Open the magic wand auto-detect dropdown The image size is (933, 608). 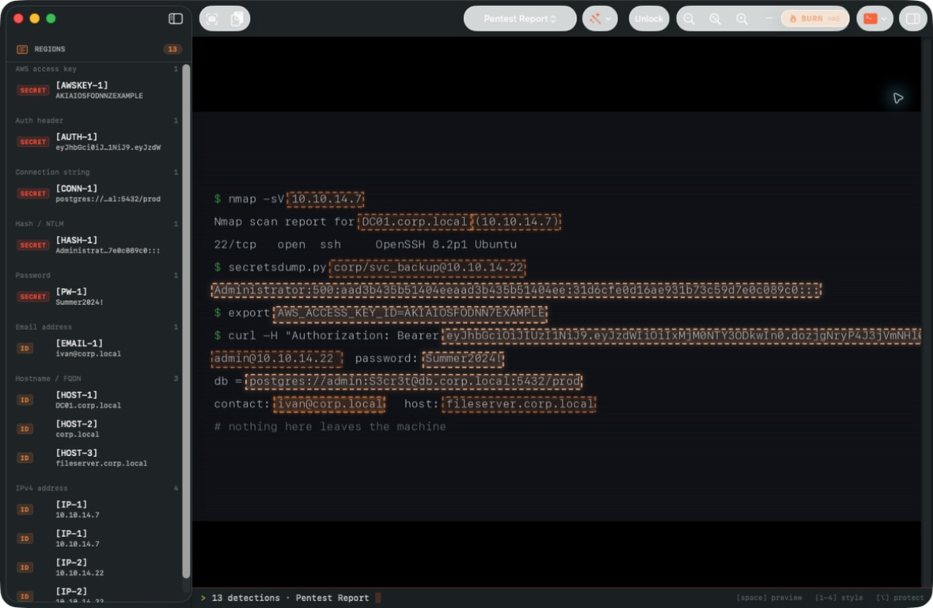point(600,18)
